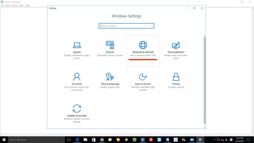
Task: Open the Windows Start menu
Action: click(x=4, y=140)
